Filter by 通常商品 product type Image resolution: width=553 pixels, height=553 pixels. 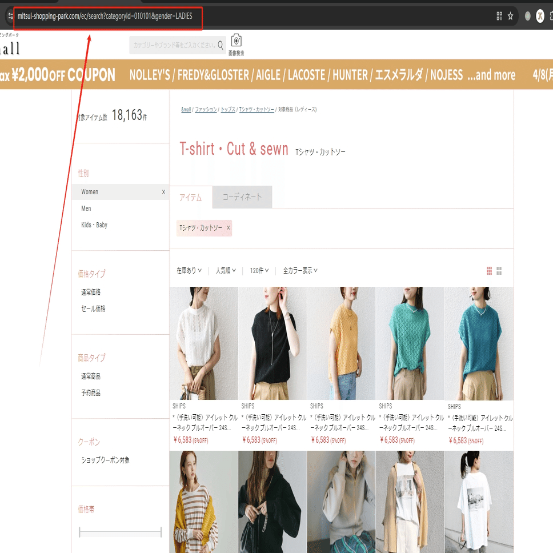(91, 376)
